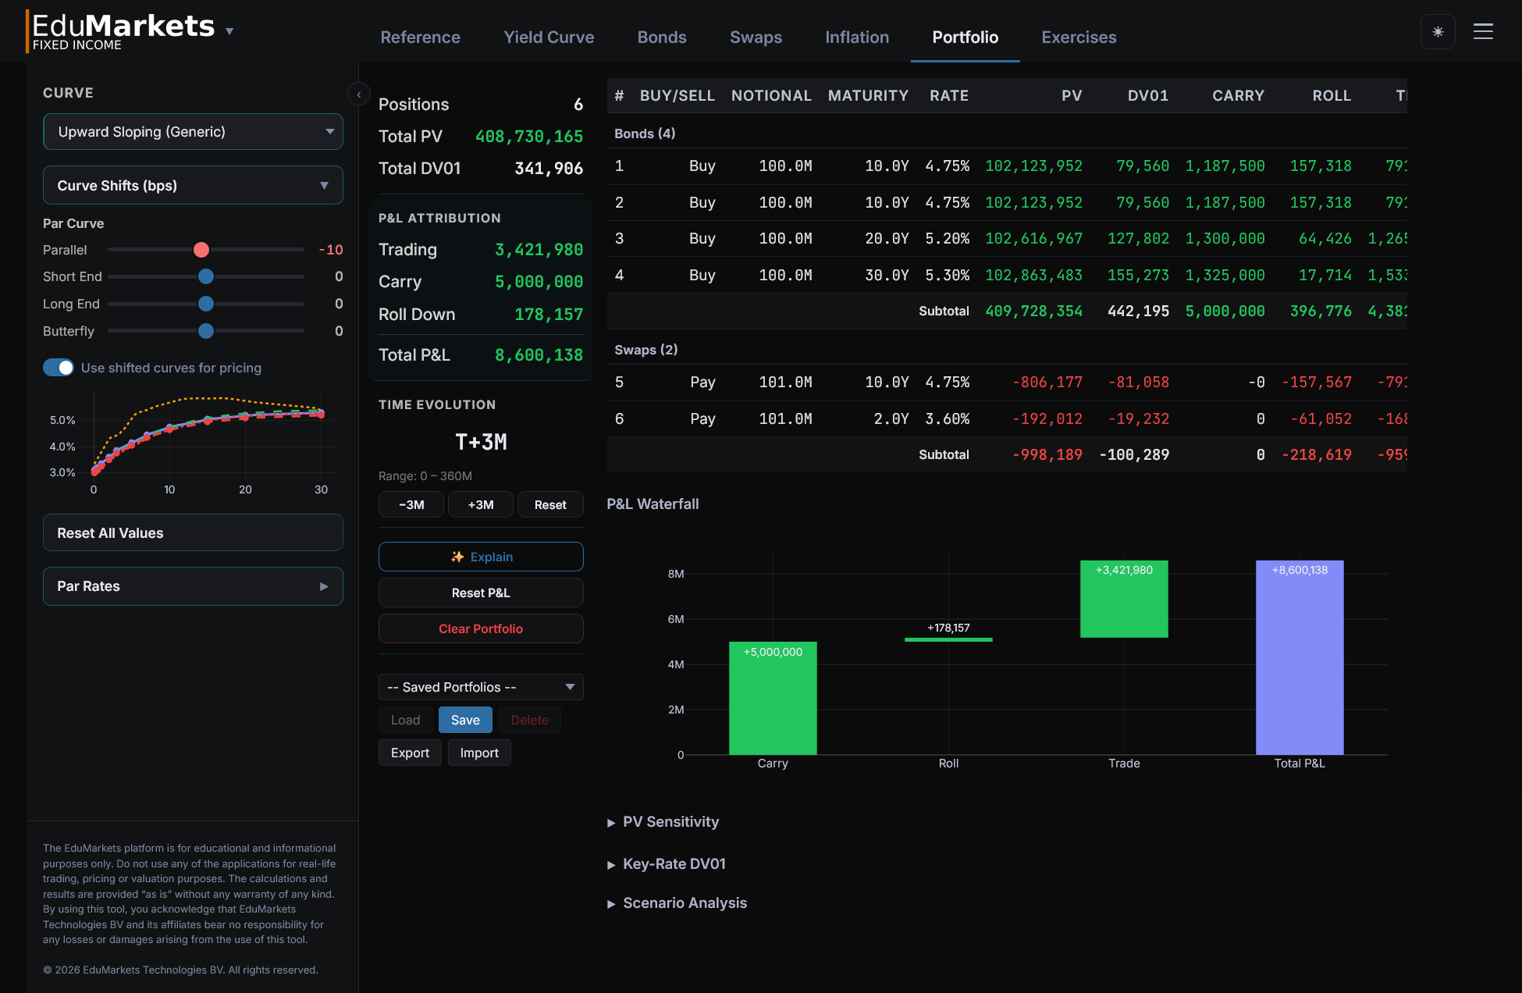Open the hamburger menu
Viewport: 1522px width, 993px height.
(1484, 31)
